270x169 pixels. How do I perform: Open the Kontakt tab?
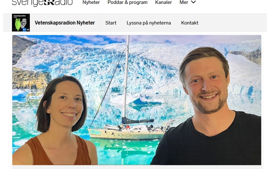189,23
